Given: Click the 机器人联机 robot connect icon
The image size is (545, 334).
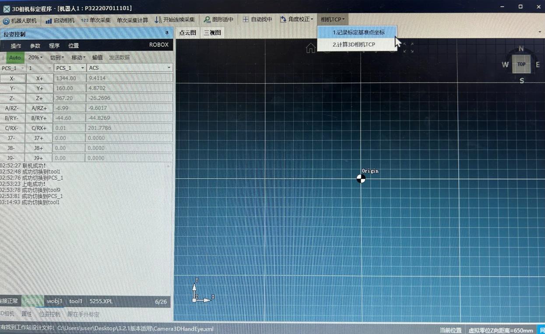Looking at the screenshot, I should pyautogui.click(x=6, y=21).
